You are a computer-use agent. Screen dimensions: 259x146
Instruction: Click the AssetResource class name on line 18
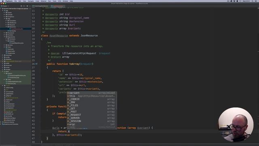pos(59,36)
